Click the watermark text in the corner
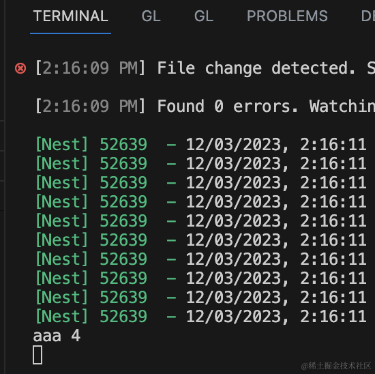375x374 pixels. pos(335,366)
